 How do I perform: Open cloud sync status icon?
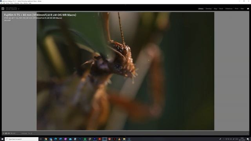click(x=248, y=9)
